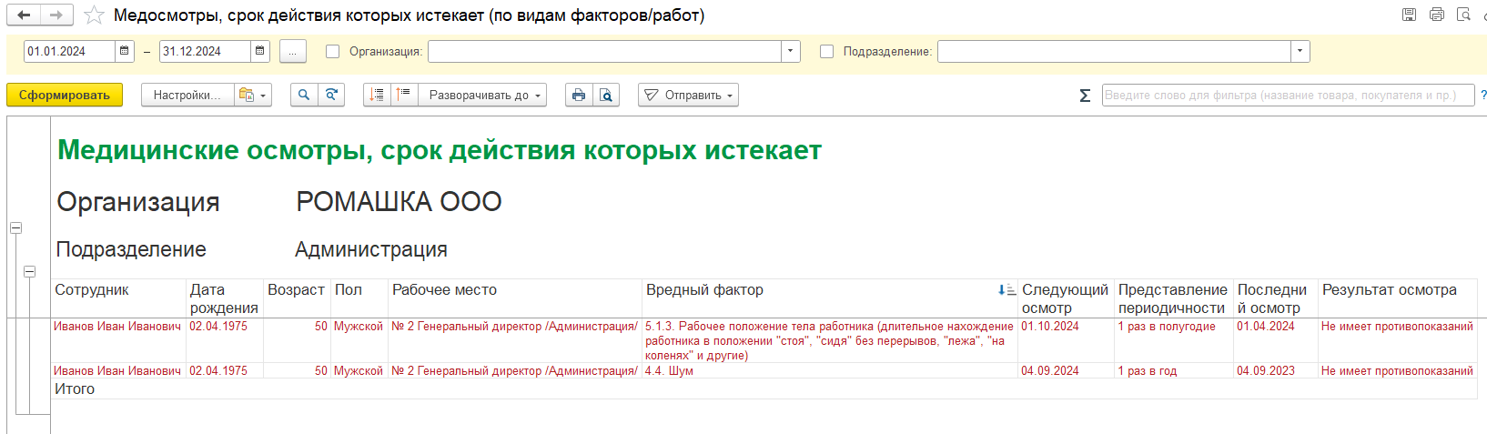The width and height of the screenshot is (1487, 434).
Task: Click the Итого row label
Action: [75, 389]
